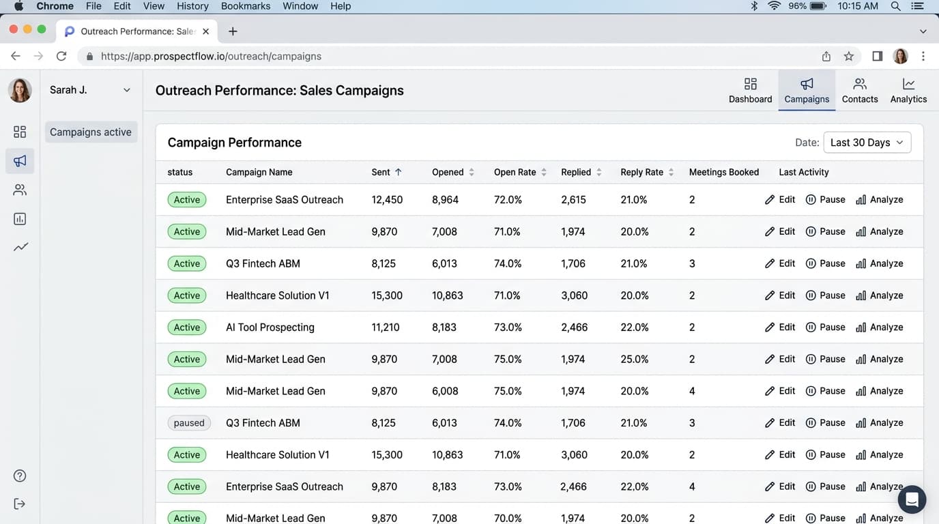Reload the page
This screenshot has width=939, height=524.
pyautogui.click(x=61, y=56)
